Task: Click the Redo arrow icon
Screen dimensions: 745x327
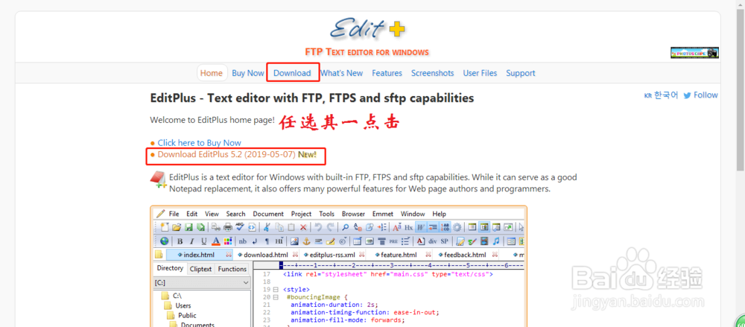Action: (331, 227)
